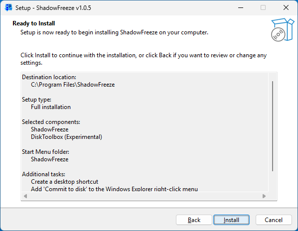The width and height of the screenshot is (298, 231).
Task: Click the 'Selected components:' label
Action: pos(51,122)
